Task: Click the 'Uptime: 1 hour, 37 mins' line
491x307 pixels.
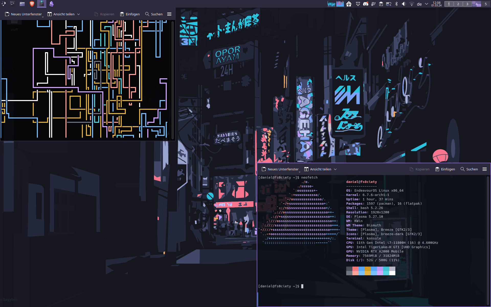Action: 370,199
